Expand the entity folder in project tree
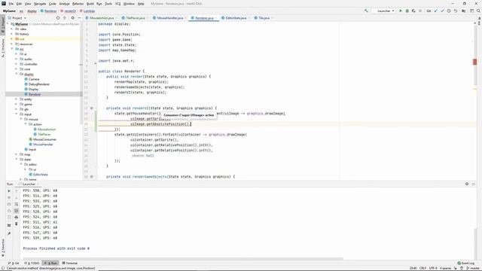This screenshot has width=482, height=271. 17,99
